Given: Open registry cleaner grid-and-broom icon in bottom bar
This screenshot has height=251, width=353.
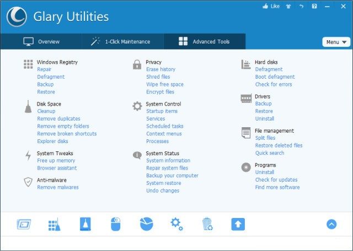Looking at the screenshot, I should tap(55, 224).
